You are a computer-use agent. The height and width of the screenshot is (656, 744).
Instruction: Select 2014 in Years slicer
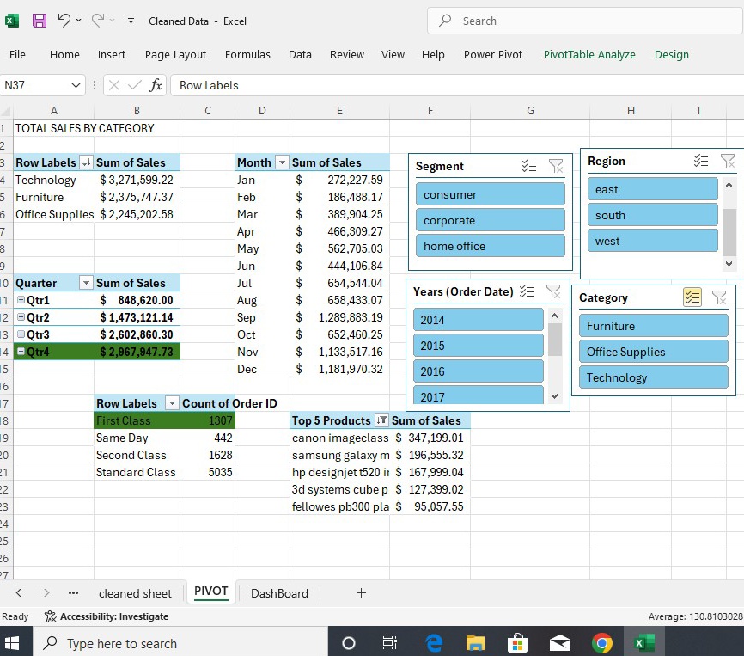pyautogui.click(x=479, y=320)
